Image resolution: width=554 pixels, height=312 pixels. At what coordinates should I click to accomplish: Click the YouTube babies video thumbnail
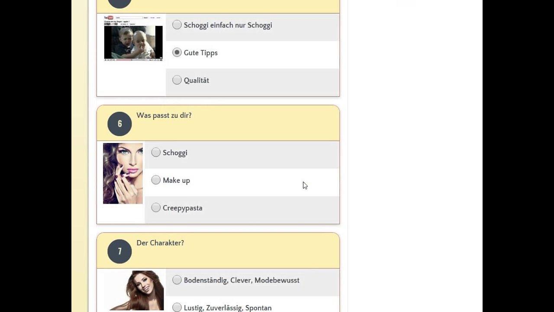tap(133, 38)
